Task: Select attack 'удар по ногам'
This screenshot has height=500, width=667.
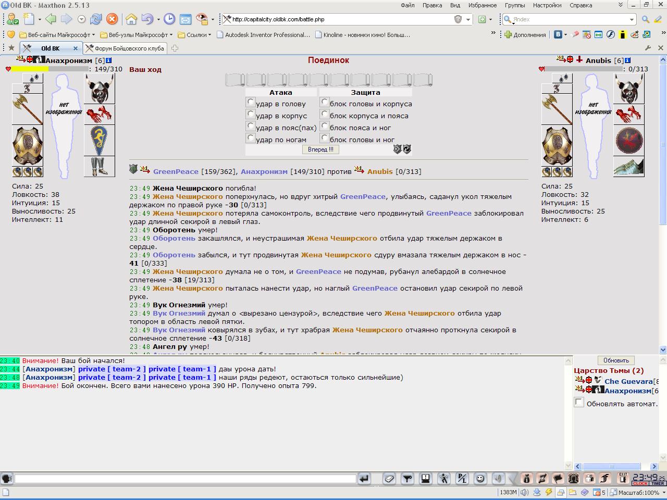Action: (x=251, y=138)
